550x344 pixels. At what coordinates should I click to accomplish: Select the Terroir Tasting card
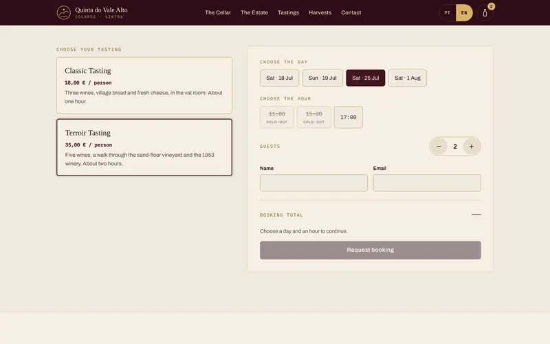[144, 147]
